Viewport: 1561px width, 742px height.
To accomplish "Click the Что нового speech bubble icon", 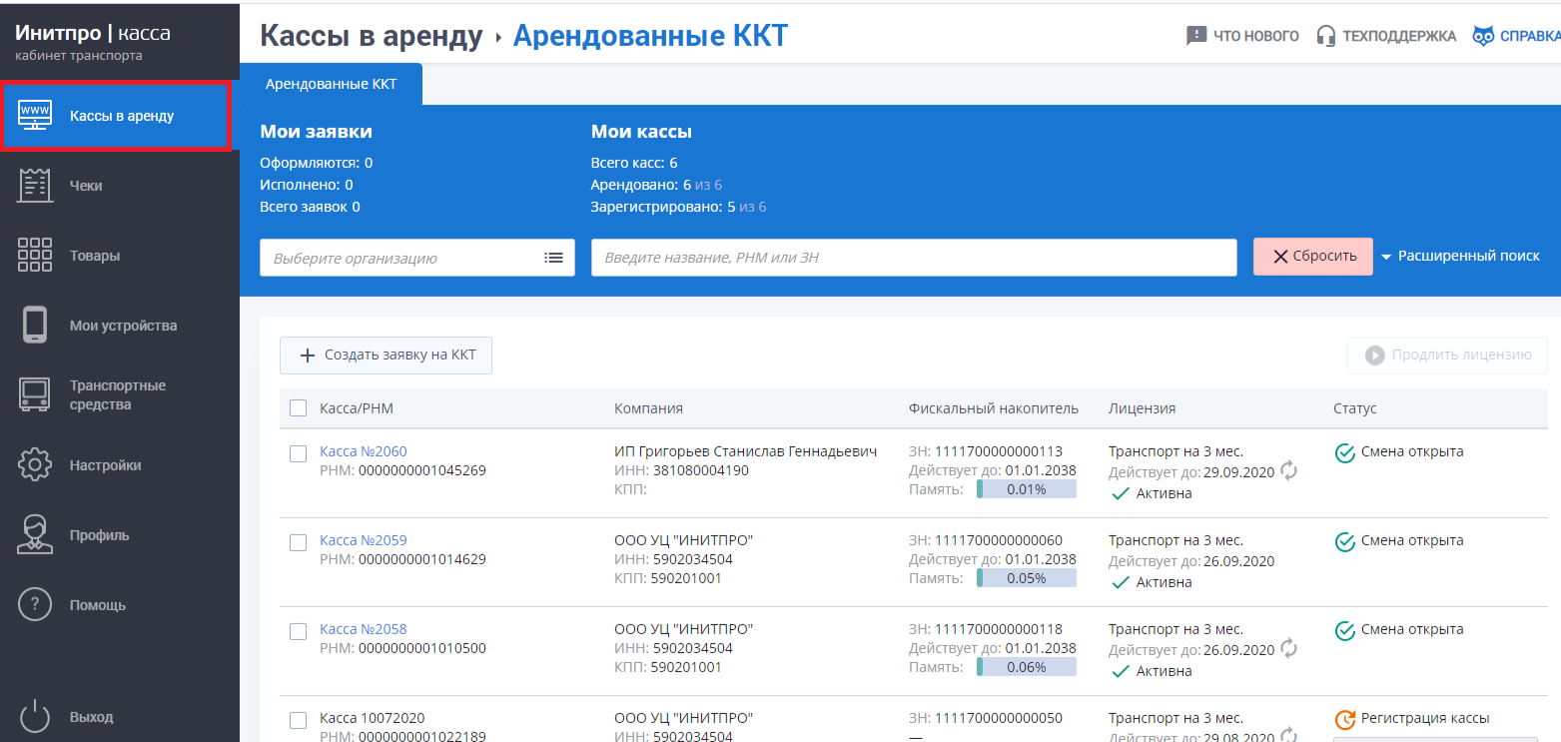I will pos(1196,36).
